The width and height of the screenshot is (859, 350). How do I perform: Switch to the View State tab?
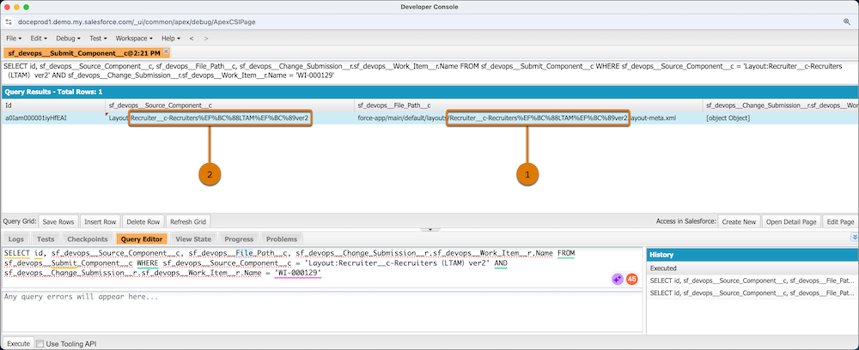pos(193,239)
